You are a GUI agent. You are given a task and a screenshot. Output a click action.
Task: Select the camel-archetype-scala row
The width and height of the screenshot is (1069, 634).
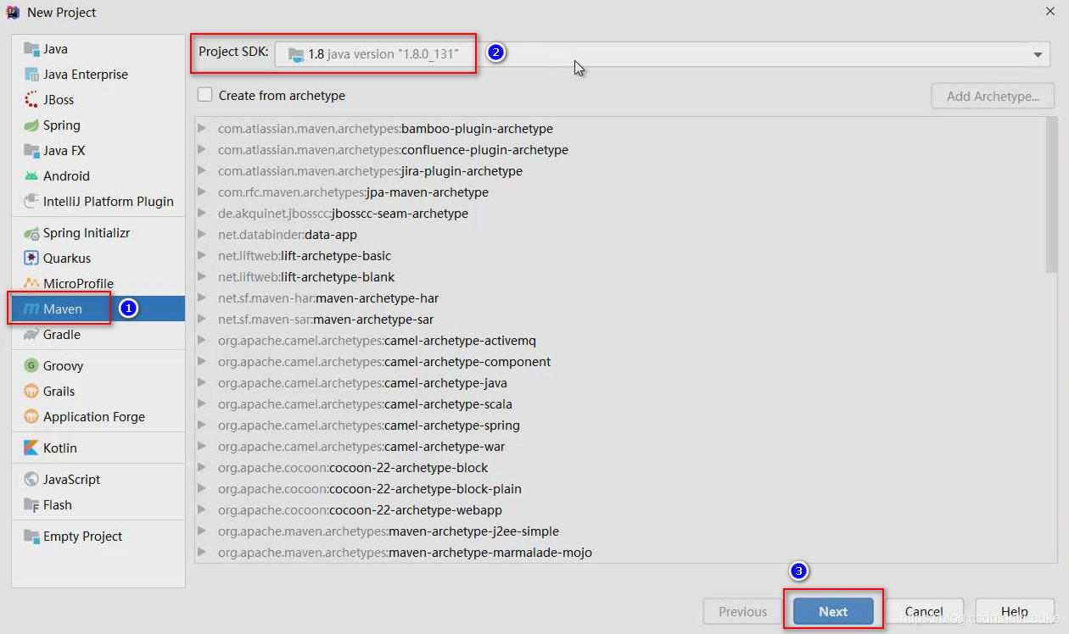[x=620, y=404]
